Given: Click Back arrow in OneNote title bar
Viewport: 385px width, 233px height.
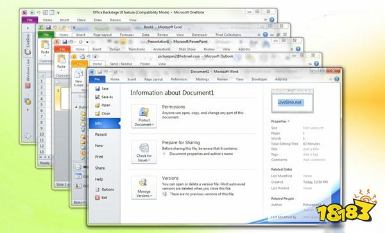Looking at the screenshot, I should pos(32,12).
